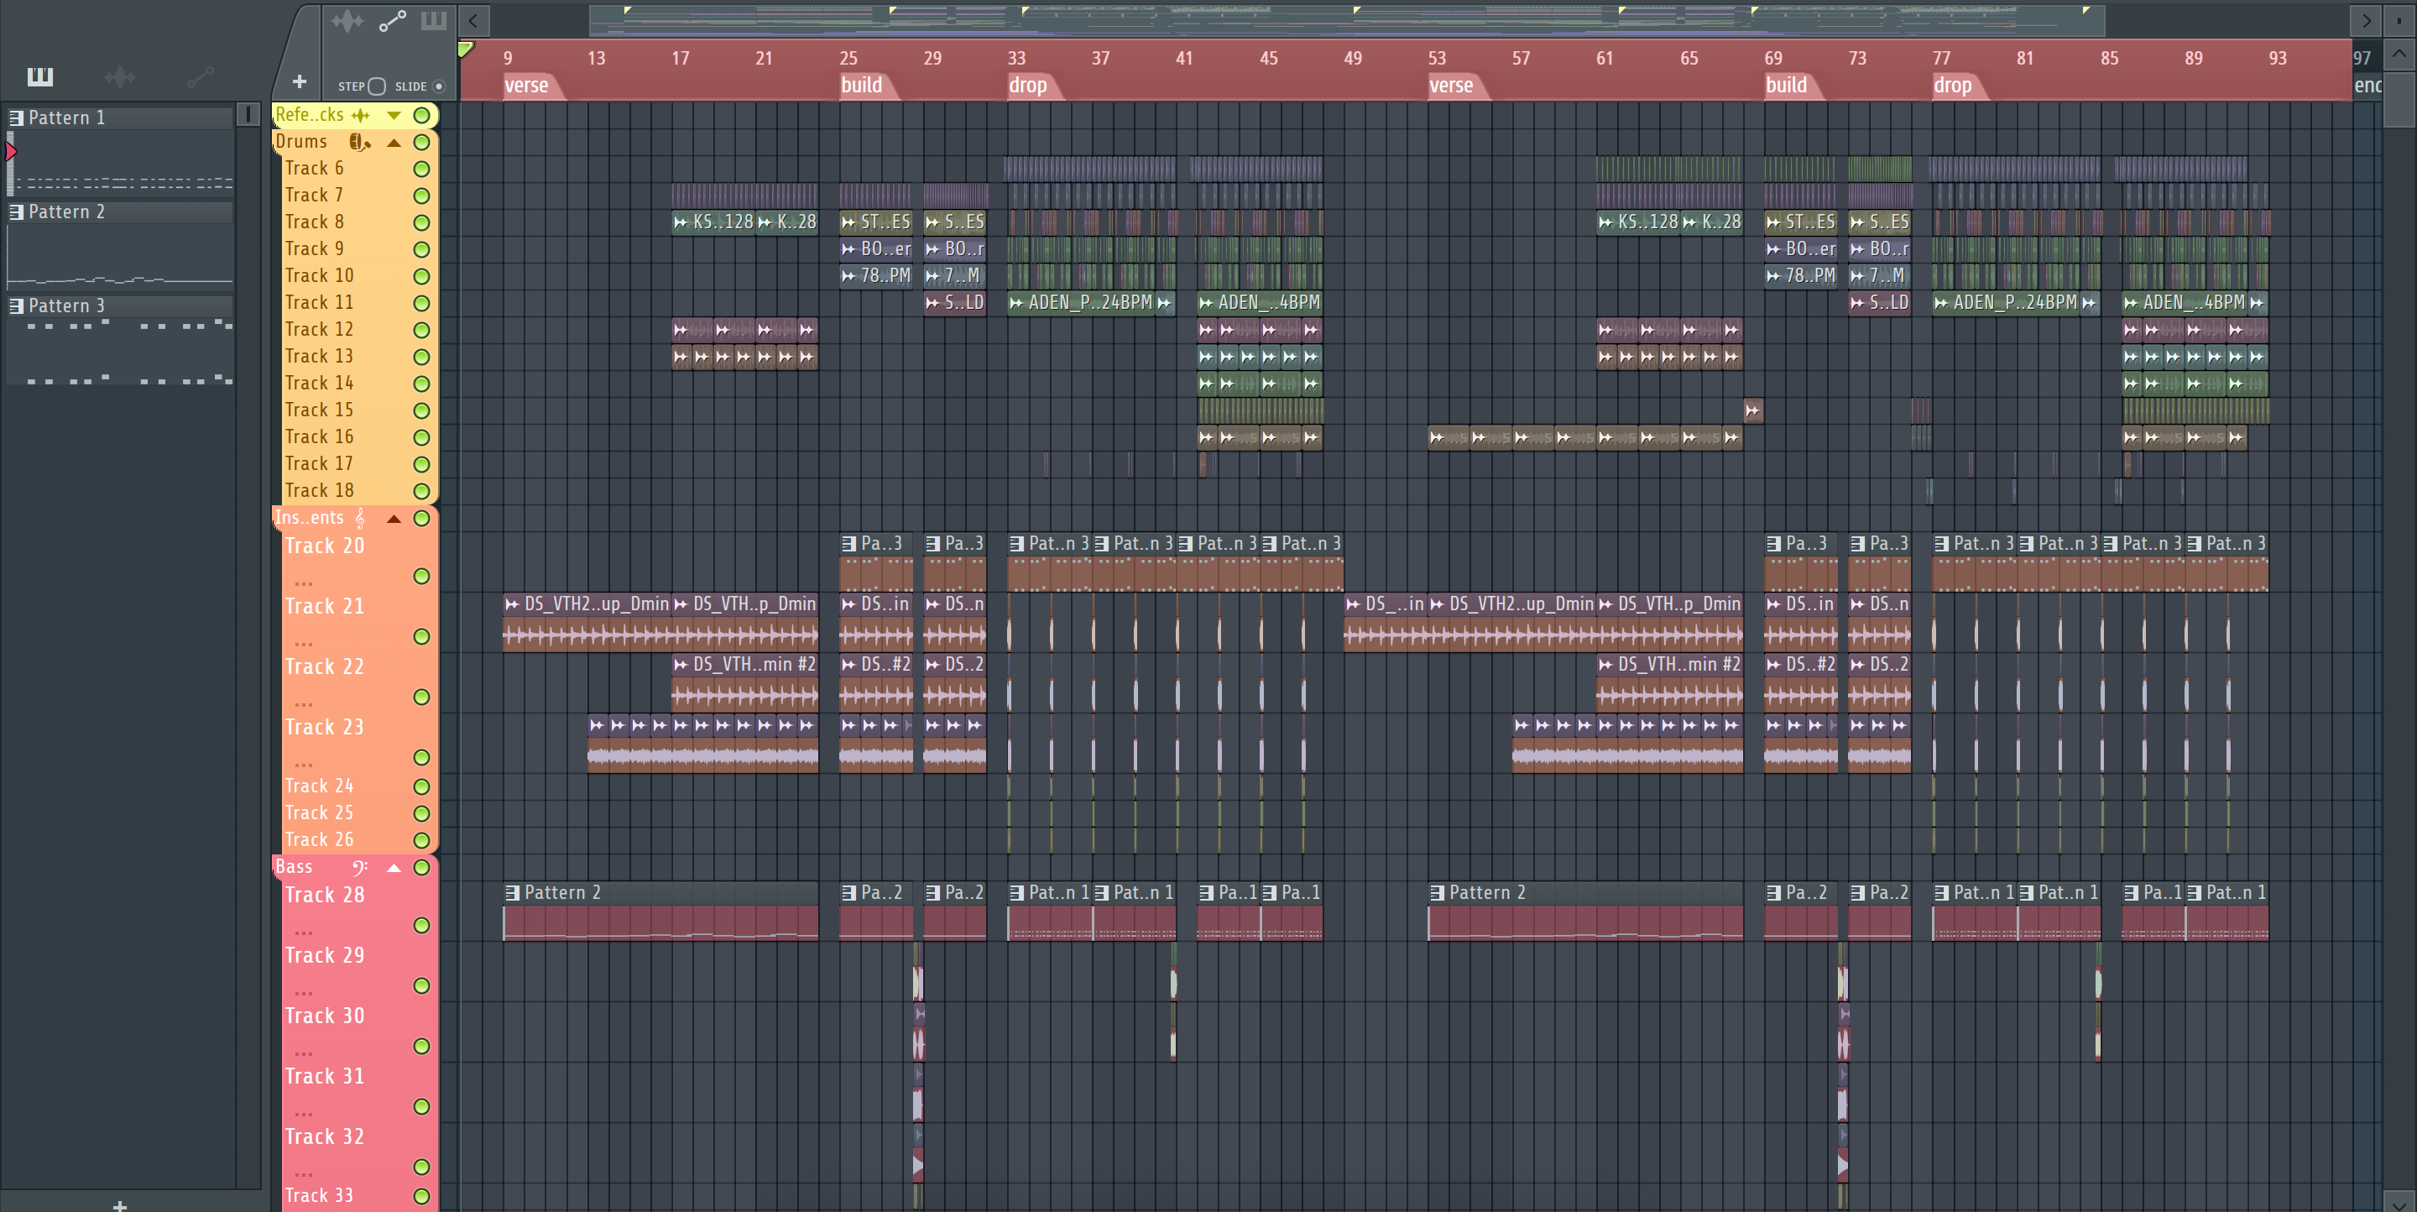Switch picker panel to automation clips icon
The height and width of the screenshot is (1212, 2417).
click(x=201, y=77)
